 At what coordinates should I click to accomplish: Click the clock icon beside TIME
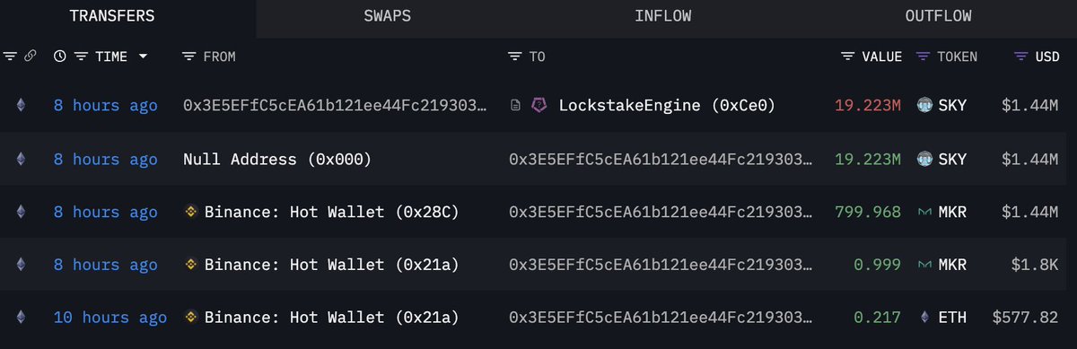(60, 57)
